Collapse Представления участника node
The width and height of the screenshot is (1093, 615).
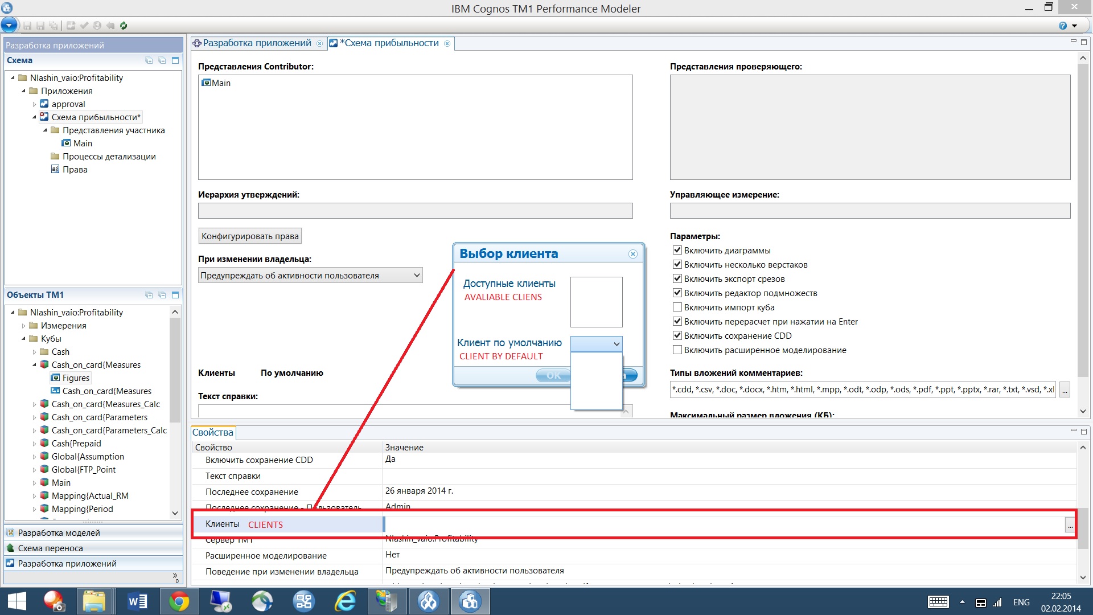pos(45,130)
